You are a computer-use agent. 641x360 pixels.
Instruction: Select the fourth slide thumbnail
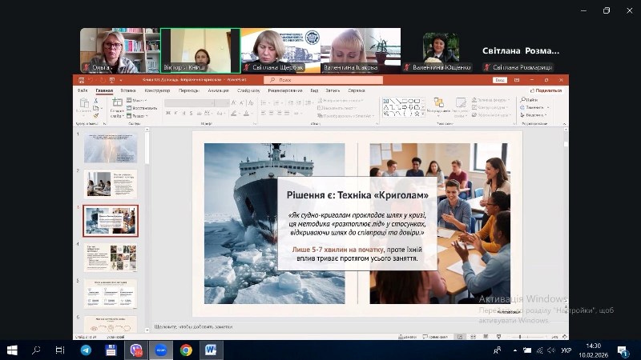(x=111, y=258)
